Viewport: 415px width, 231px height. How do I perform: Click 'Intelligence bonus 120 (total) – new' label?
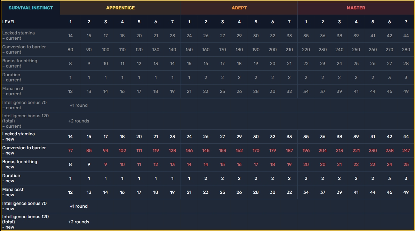pos(25,222)
